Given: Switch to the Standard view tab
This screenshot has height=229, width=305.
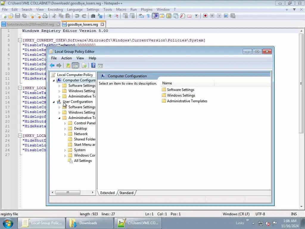Looking at the screenshot, I should [x=126, y=193].
